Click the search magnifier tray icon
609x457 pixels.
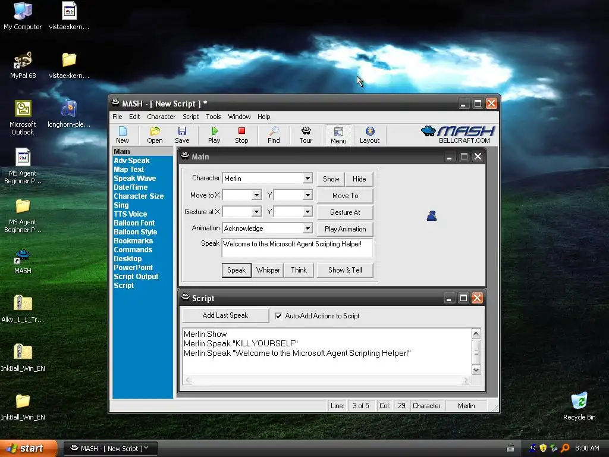(x=565, y=448)
